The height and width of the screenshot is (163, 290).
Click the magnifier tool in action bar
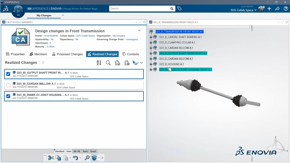pyautogui.click(x=87, y=158)
